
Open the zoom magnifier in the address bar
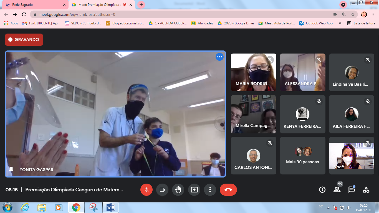click(344, 14)
